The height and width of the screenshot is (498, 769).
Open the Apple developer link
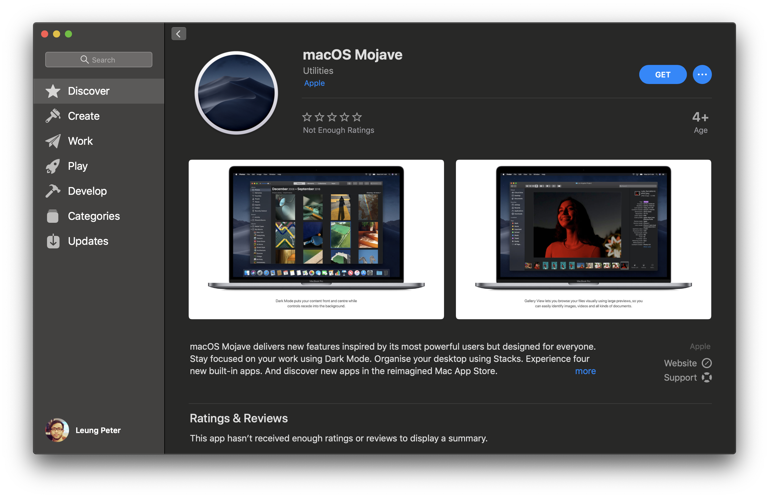tap(314, 83)
